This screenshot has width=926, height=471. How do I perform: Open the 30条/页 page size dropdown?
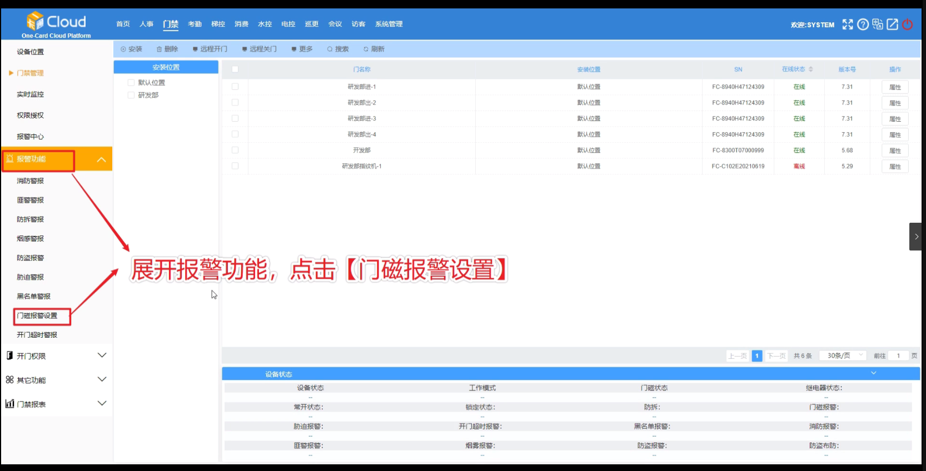pos(843,355)
